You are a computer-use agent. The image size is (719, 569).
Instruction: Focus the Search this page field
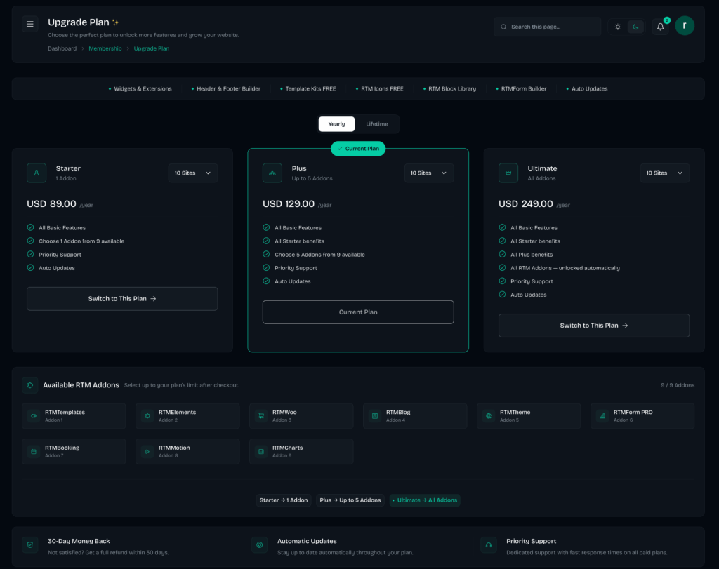click(547, 27)
